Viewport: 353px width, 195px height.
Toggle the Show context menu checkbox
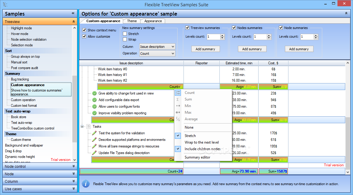click(84, 30)
